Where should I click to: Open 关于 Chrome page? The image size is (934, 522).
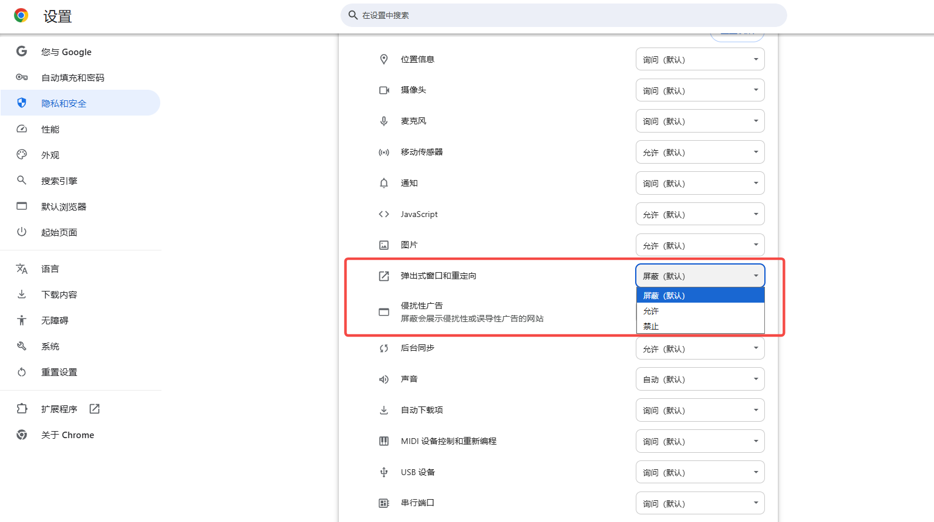tap(80, 435)
